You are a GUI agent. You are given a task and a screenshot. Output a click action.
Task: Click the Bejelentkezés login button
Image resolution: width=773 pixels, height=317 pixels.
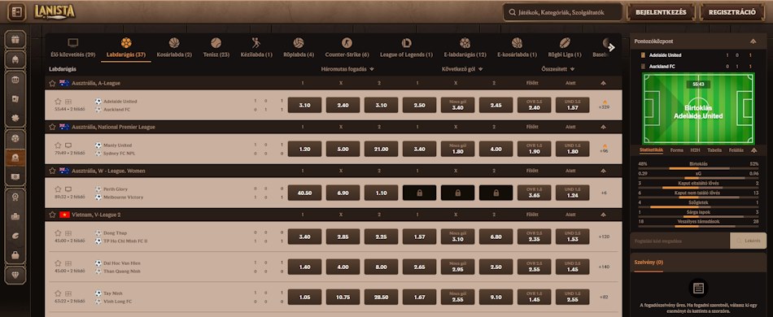[x=661, y=12]
